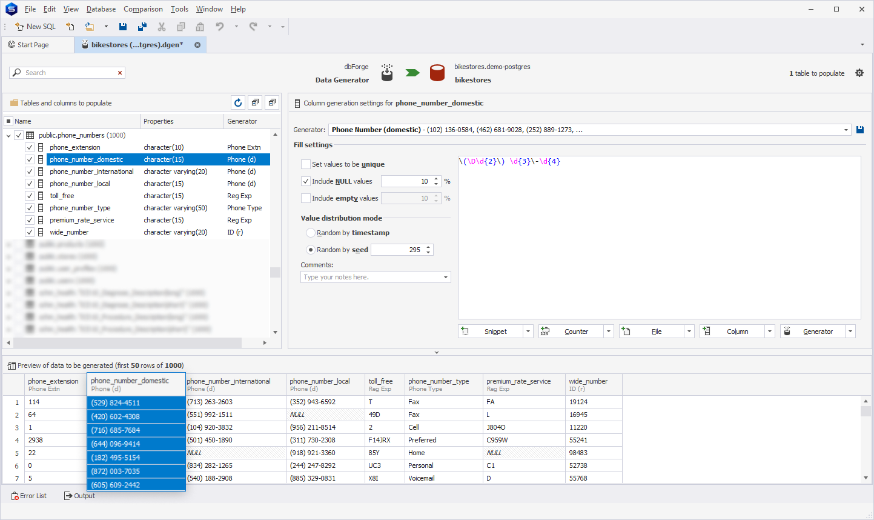Open the document tabs list dropdown arrow
This screenshot has width=874, height=520.
pos(862,45)
